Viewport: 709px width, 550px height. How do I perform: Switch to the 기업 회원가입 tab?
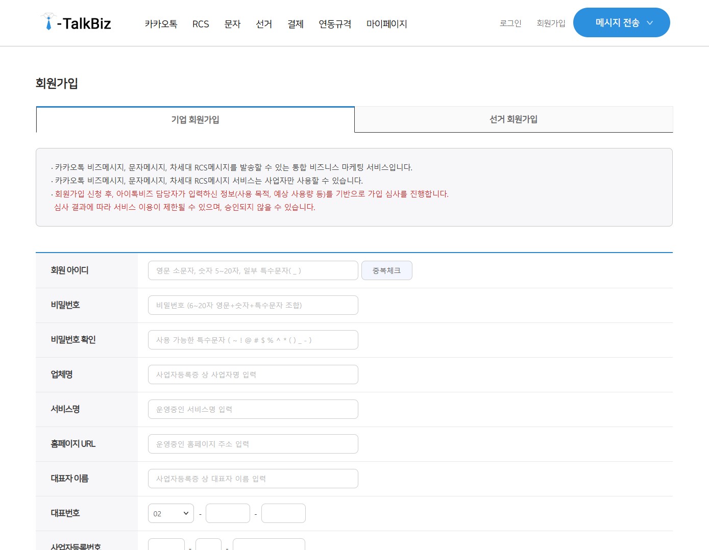[x=195, y=119]
